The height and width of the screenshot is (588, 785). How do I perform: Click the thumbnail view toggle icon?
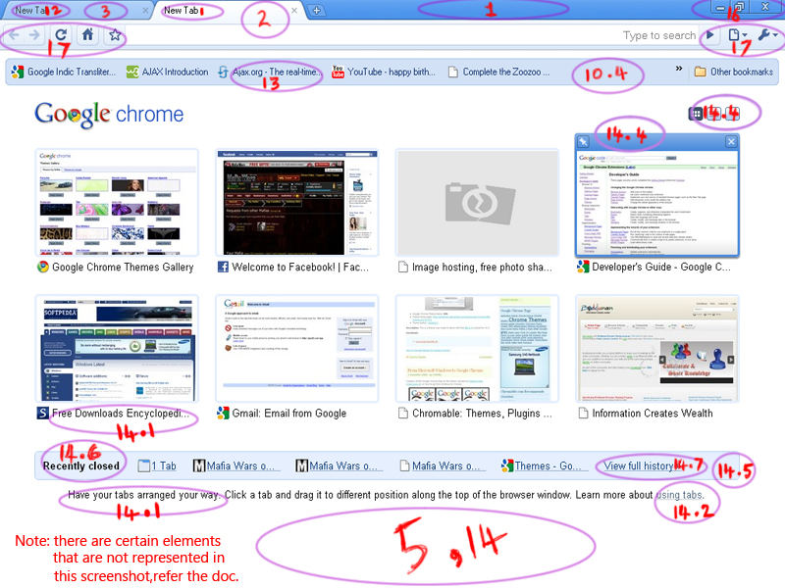(696, 114)
